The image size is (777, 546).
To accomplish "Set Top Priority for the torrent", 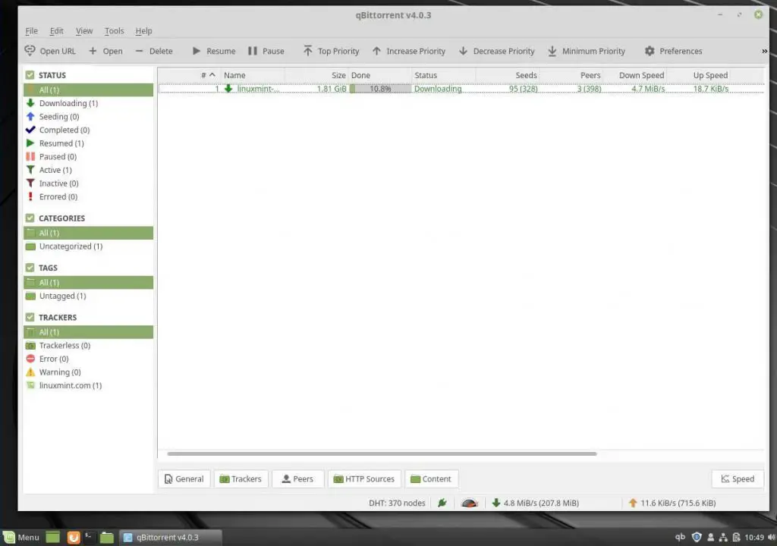I will coord(331,51).
